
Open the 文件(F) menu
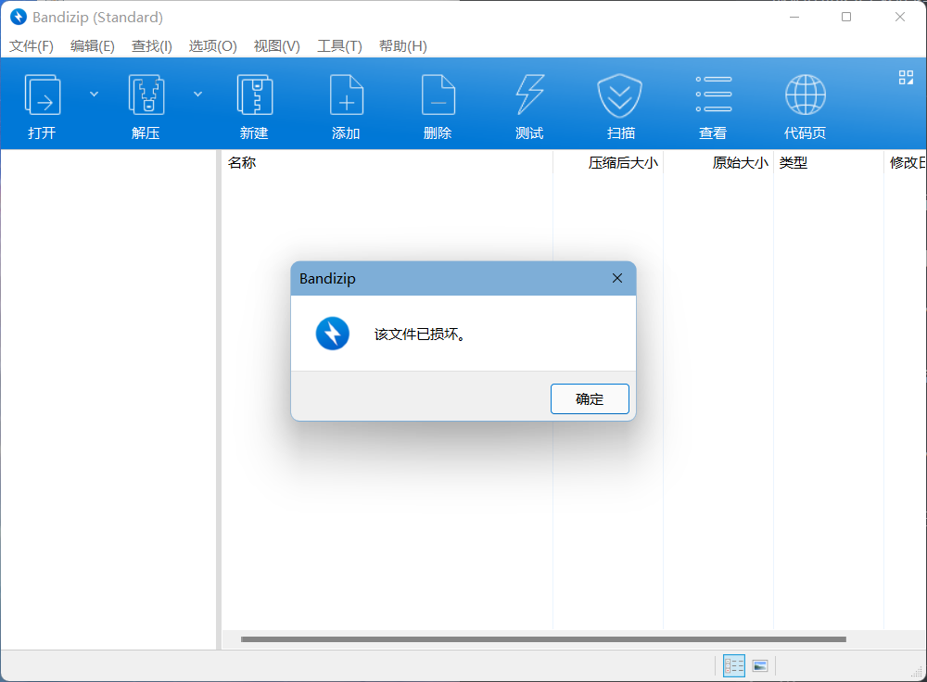pyautogui.click(x=32, y=46)
